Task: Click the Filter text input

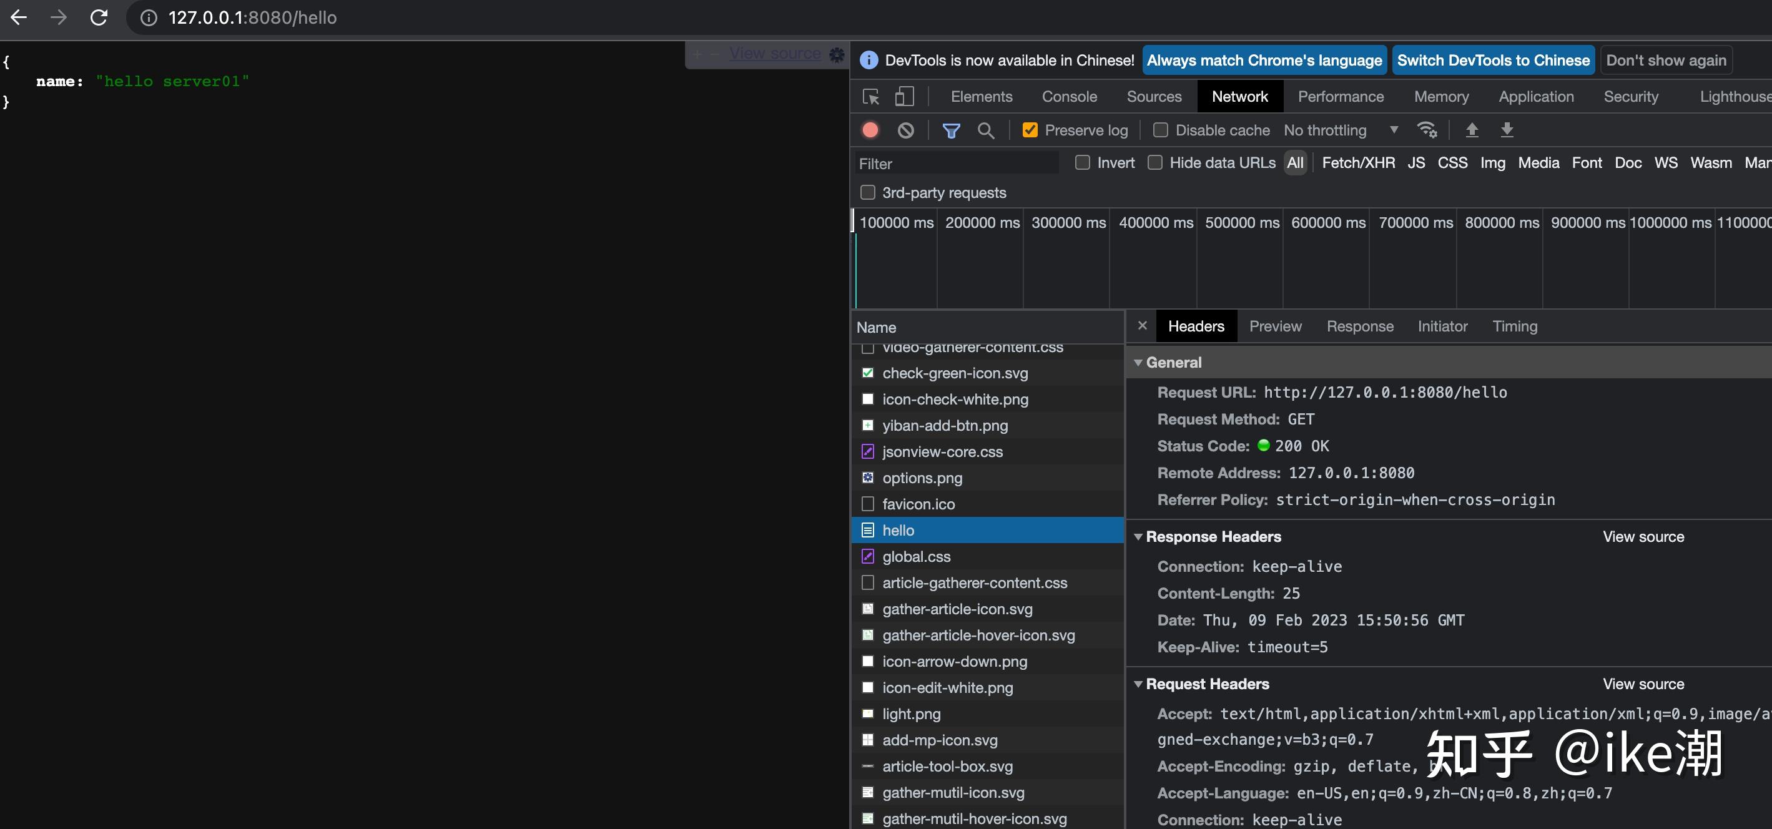Action: 956,164
